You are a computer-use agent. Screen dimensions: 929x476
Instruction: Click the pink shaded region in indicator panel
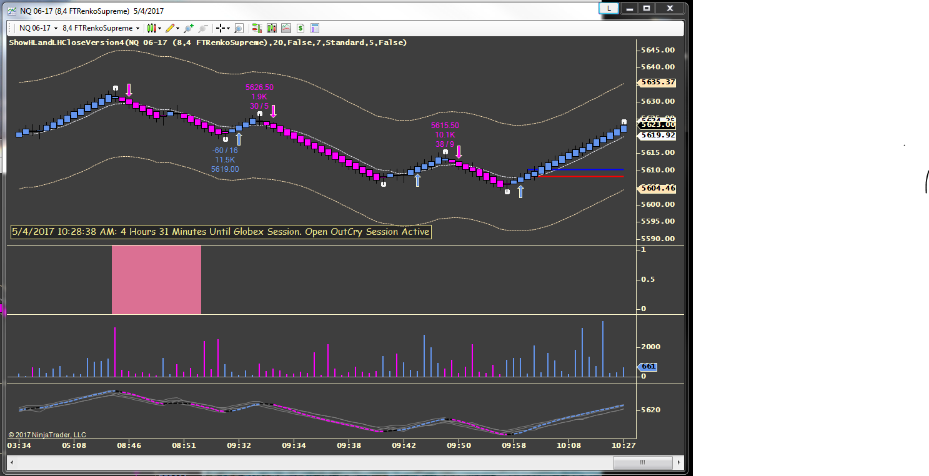click(156, 280)
